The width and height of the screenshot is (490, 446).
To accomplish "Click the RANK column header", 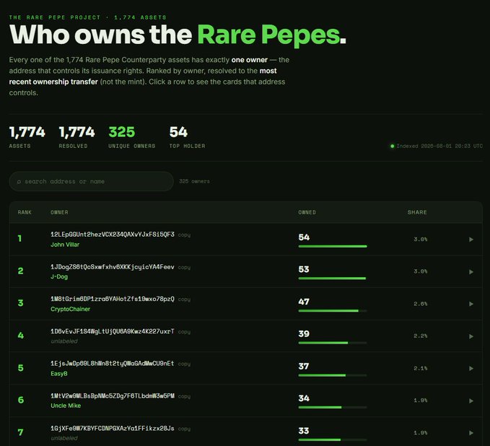I will [25, 212].
